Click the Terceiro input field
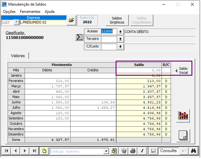The image size is (201, 159). (x=109, y=39)
